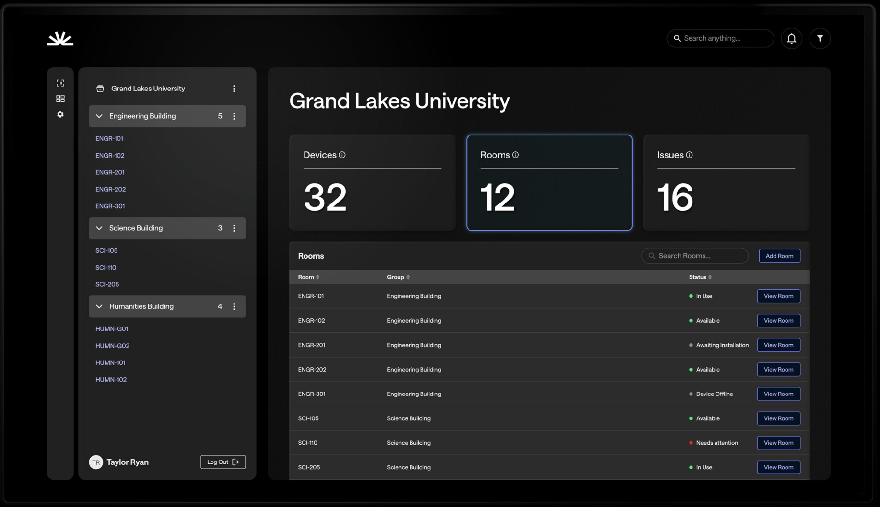880x507 pixels.
Task: Click the Science Building count badge 3
Action: point(220,228)
